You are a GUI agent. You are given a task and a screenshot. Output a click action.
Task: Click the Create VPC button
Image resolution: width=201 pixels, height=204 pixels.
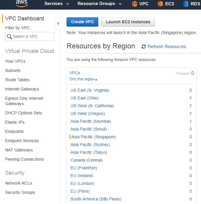pos(82,22)
